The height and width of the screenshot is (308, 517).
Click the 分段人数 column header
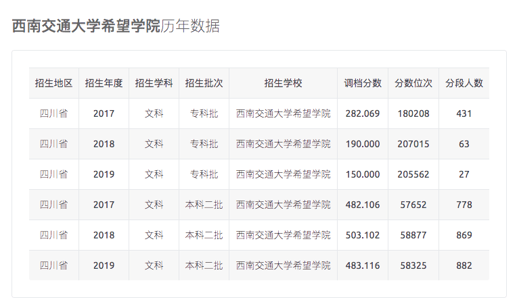(x=464, y=83)
